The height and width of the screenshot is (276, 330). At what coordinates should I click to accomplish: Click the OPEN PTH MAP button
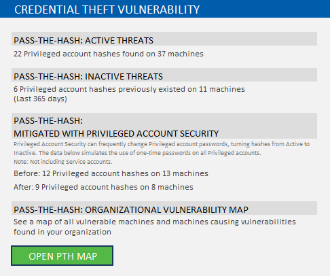(62, 256)
